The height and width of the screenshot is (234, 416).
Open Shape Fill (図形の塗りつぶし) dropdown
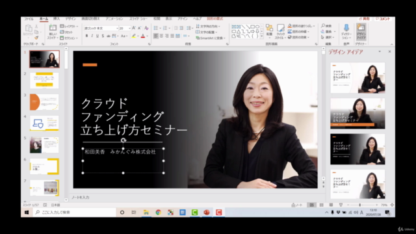coord(302,26)
